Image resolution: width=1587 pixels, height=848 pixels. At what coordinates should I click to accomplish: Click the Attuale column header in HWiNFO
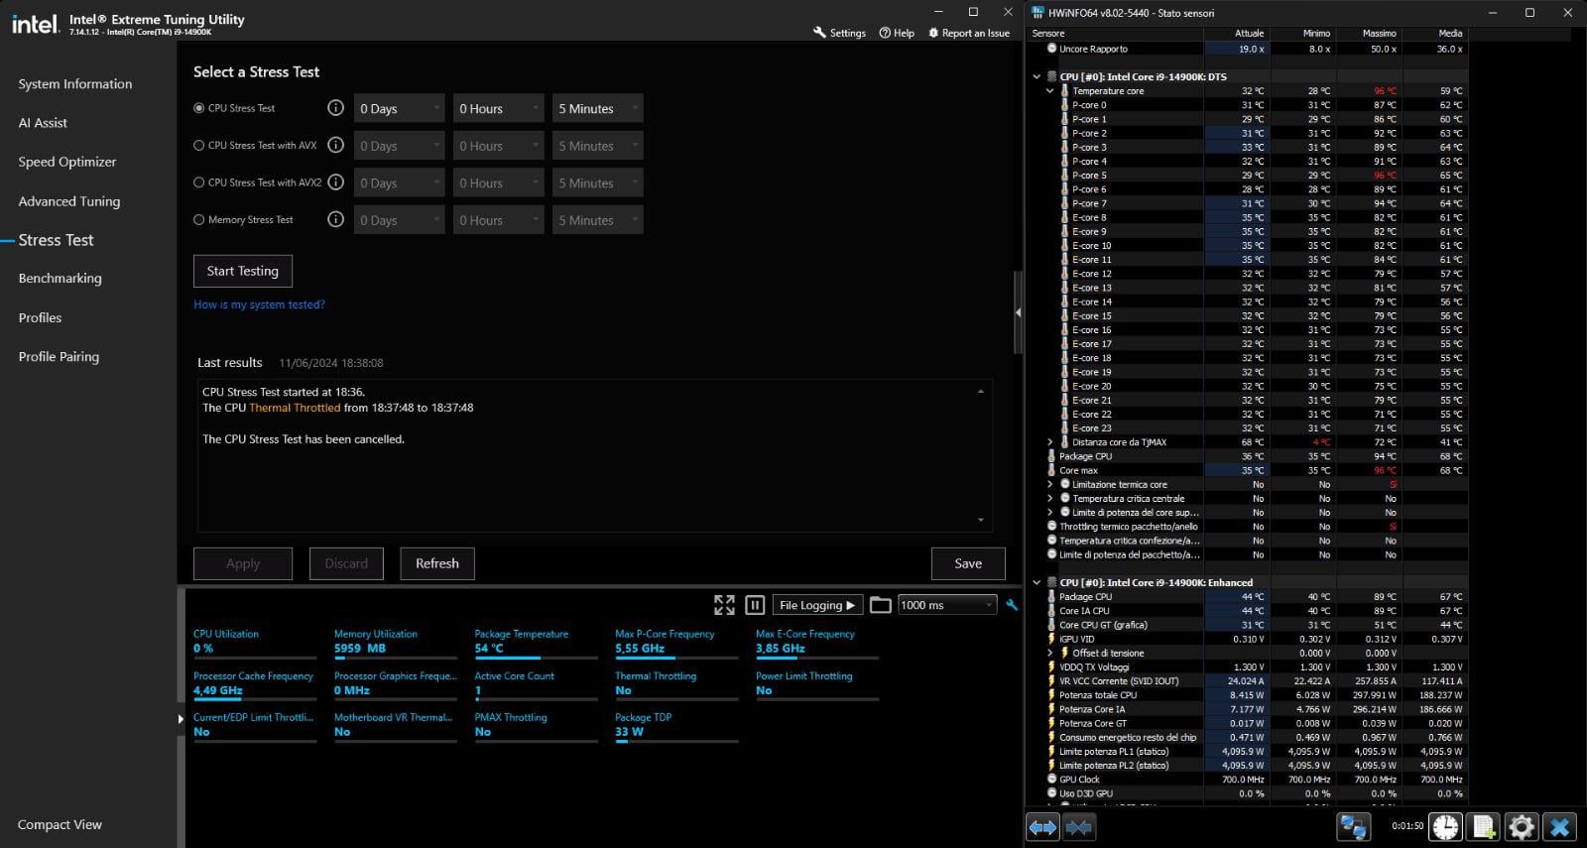tap(1236, 34)
